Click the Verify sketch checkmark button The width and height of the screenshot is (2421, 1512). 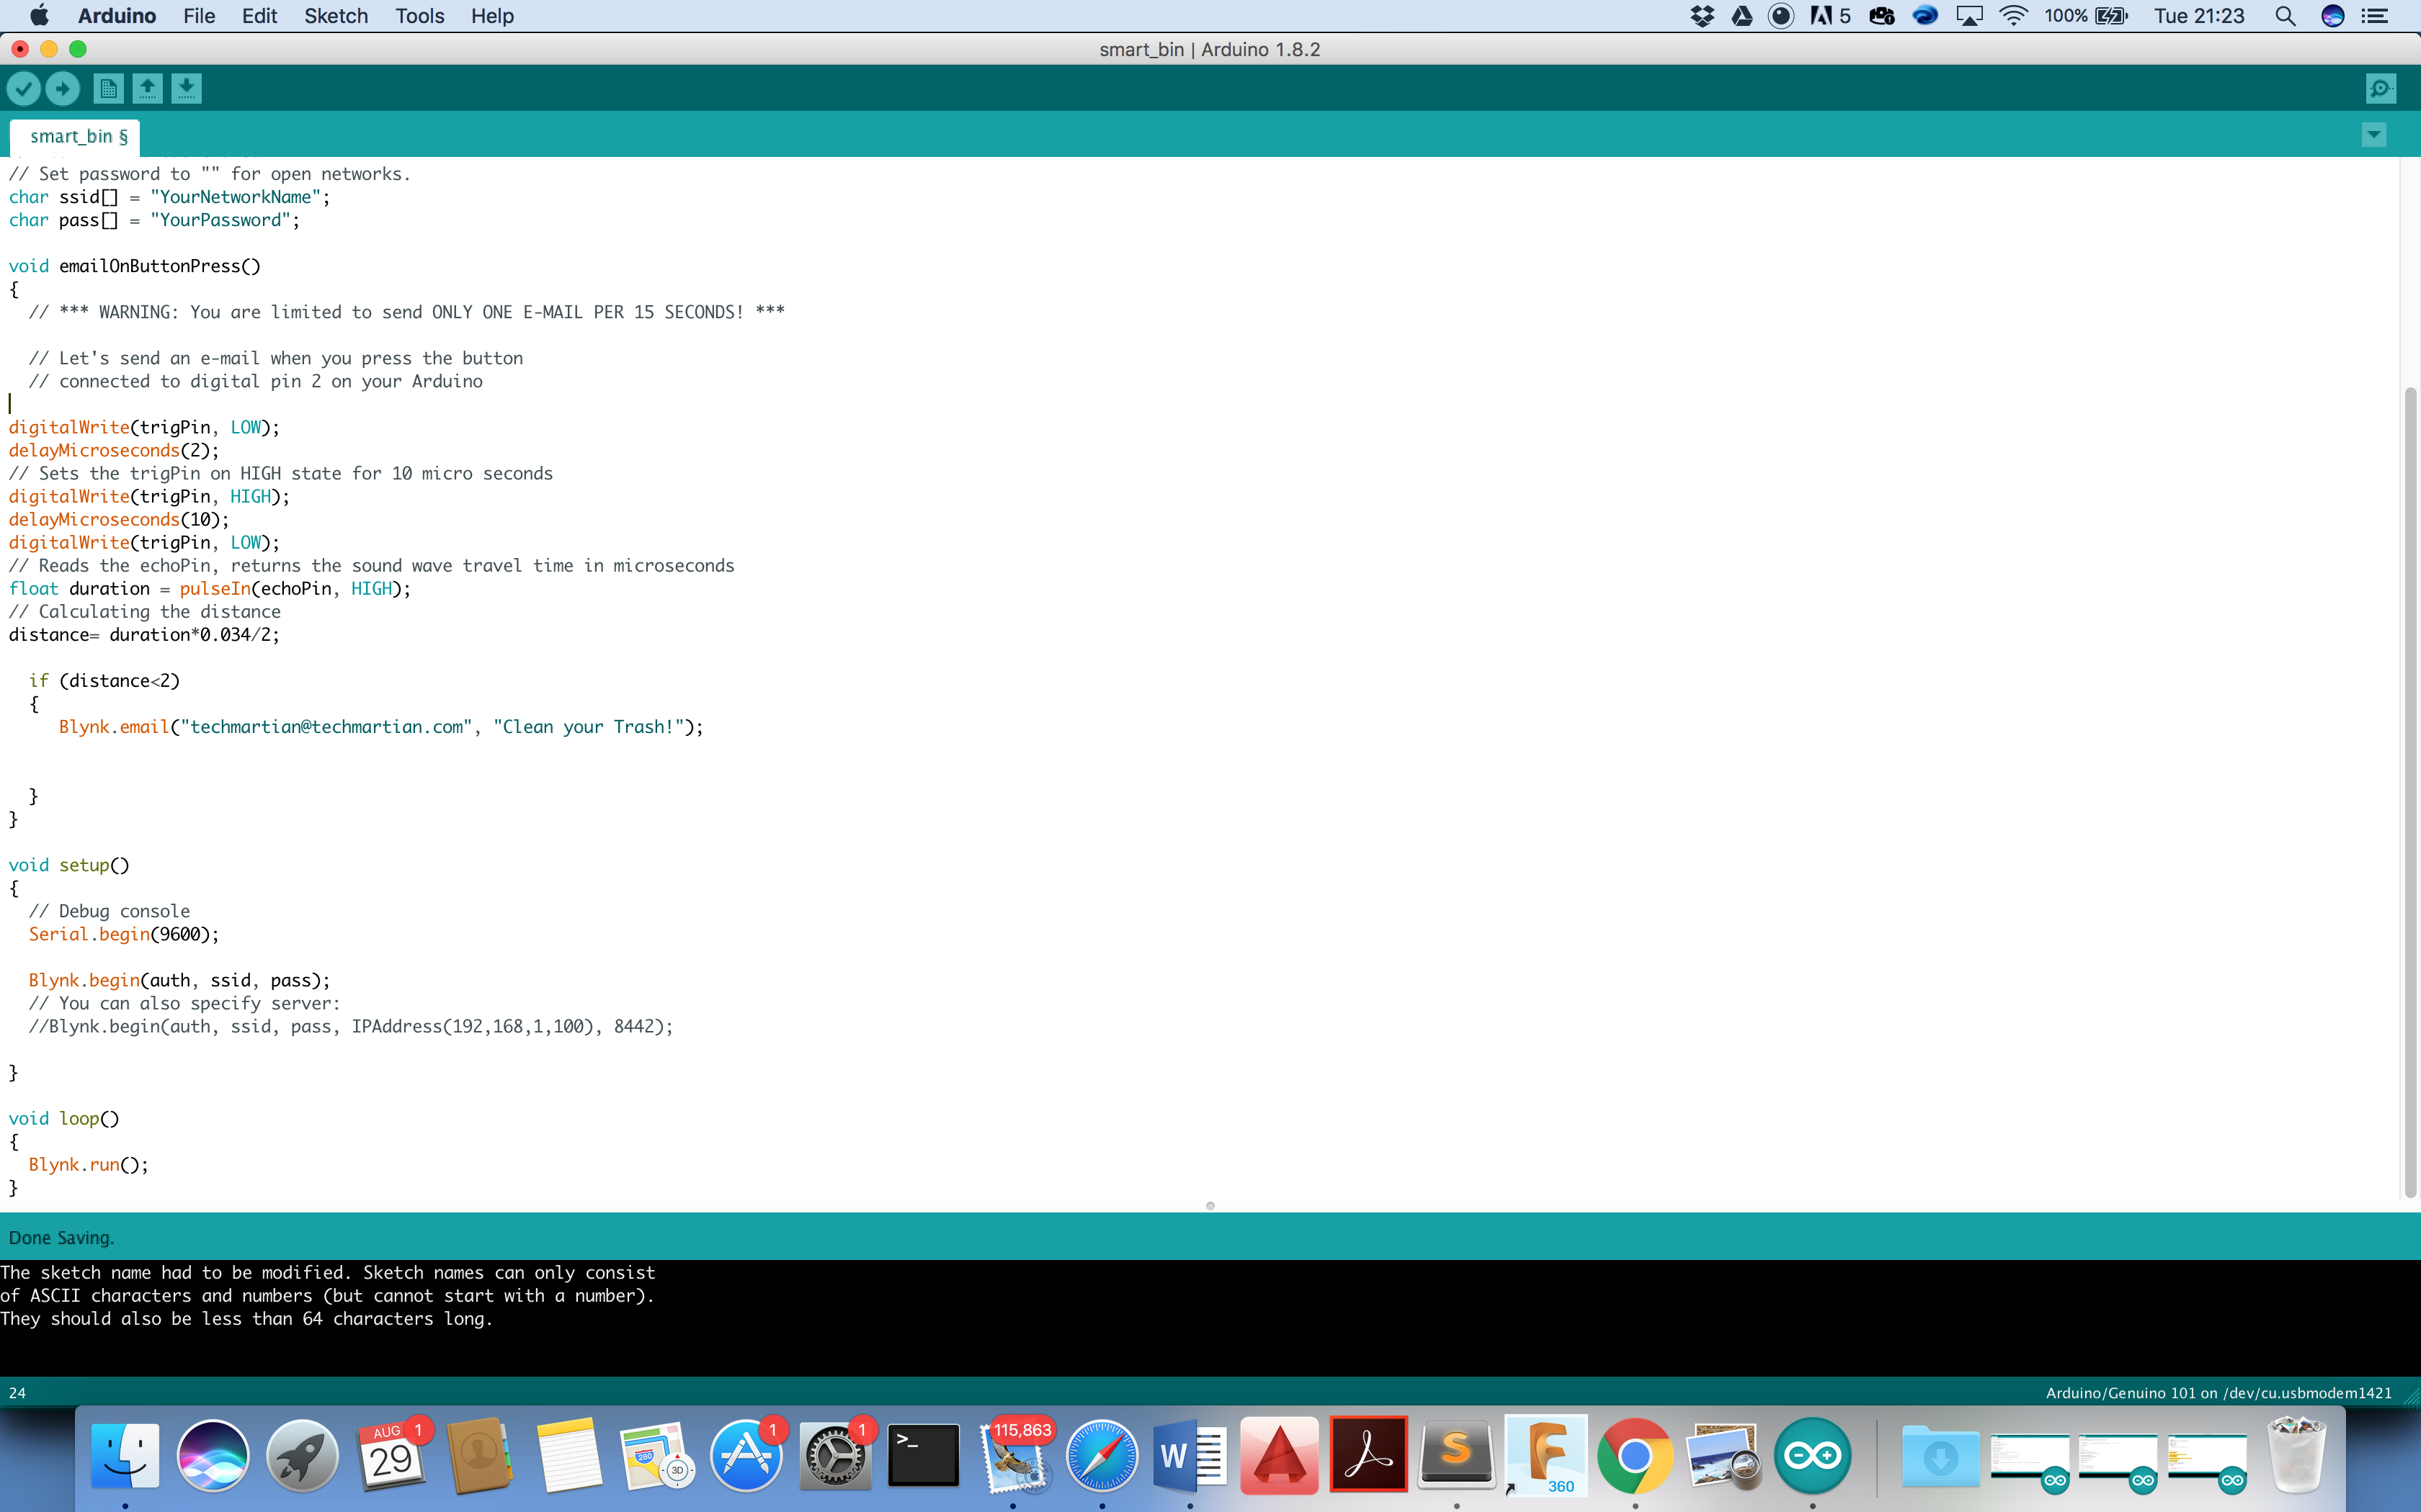click(x=24, y=89)
